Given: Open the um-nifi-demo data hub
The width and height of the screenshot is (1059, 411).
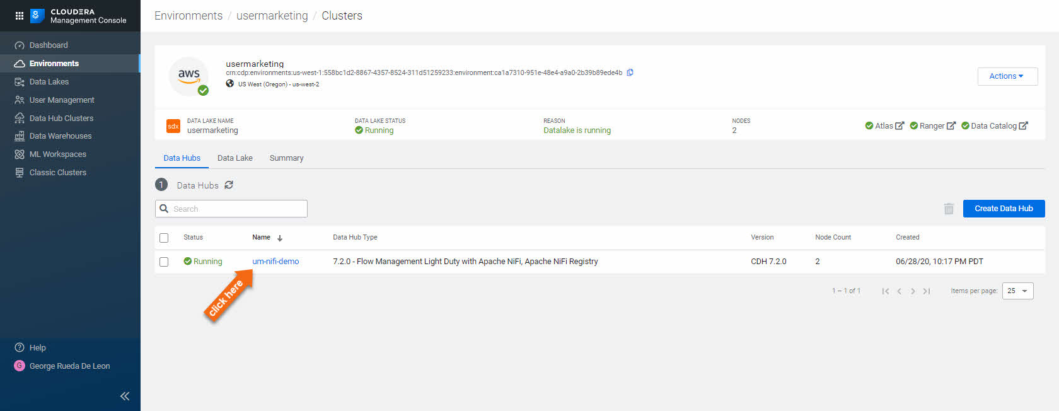Looking at the screenshot, I should [275, 262].
